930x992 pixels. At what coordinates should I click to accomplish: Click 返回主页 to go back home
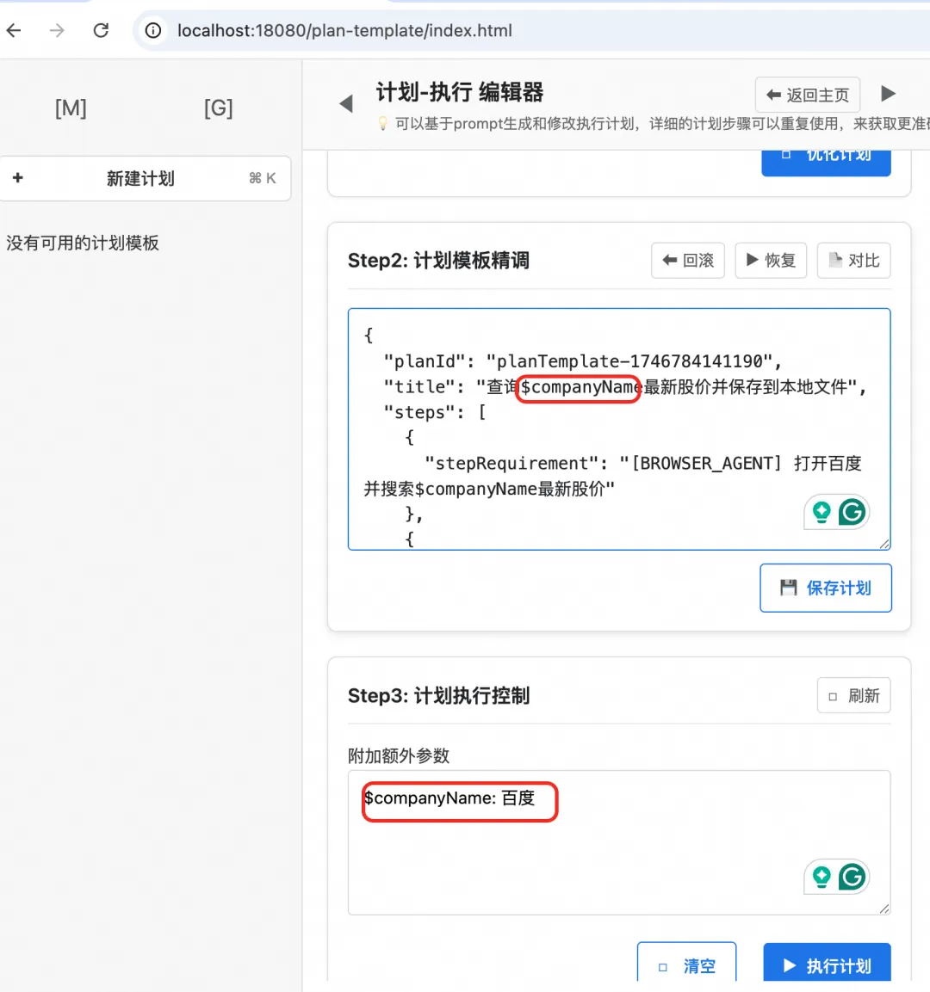coord(807,95)
